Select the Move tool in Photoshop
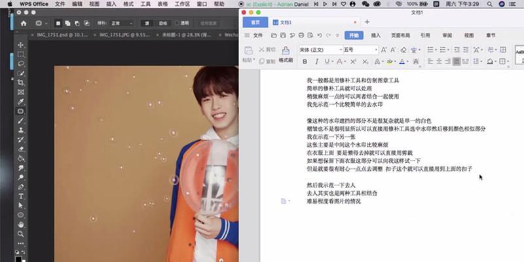The image size is (524, 262). click(x=21, y=45)
